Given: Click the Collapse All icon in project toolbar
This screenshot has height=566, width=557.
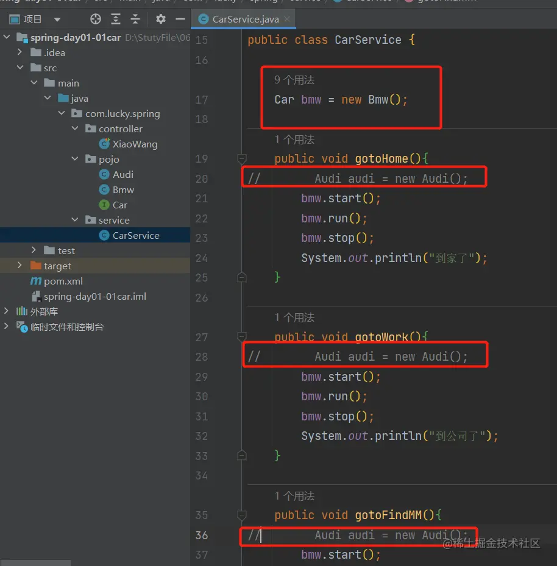Looking at the screenshot, I should pyautogui.click(x=135, y=19).
